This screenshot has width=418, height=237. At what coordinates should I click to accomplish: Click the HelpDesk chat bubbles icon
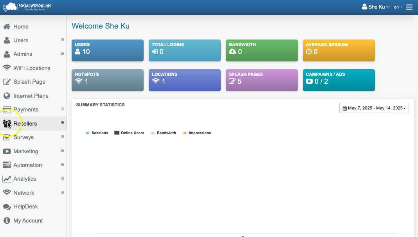(7, 206)
